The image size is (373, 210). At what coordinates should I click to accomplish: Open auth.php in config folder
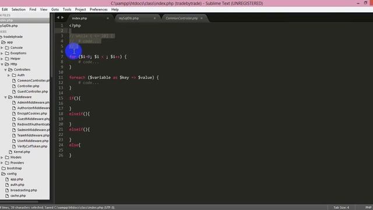point(17,184)
